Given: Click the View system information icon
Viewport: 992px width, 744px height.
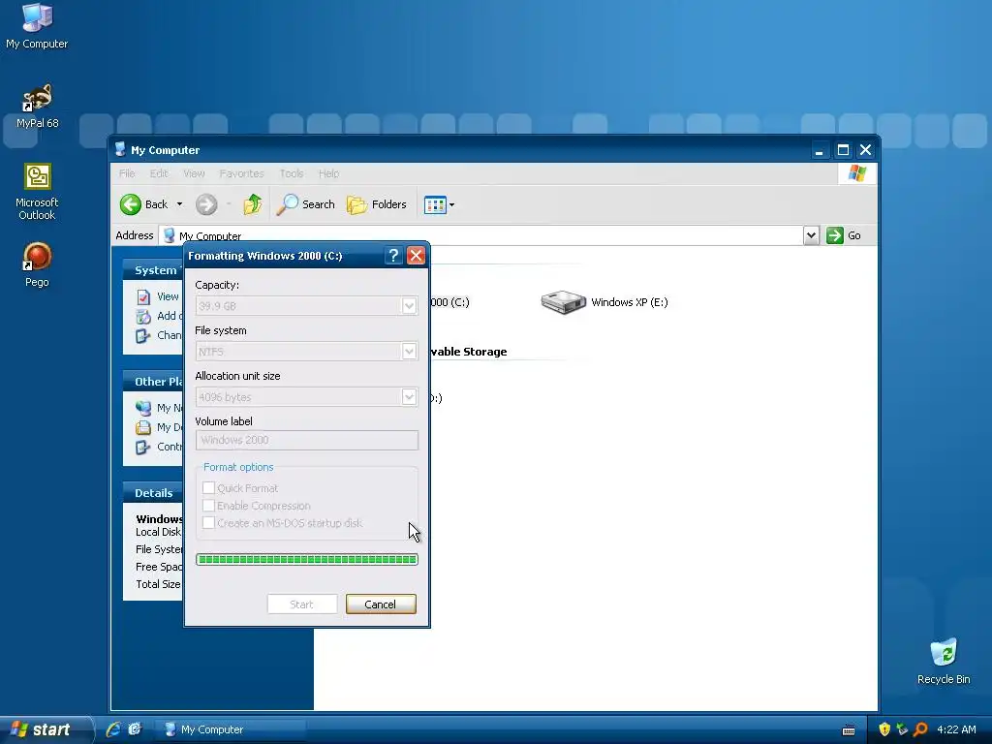Looking at the screenshot, I should tap(143, 296).
